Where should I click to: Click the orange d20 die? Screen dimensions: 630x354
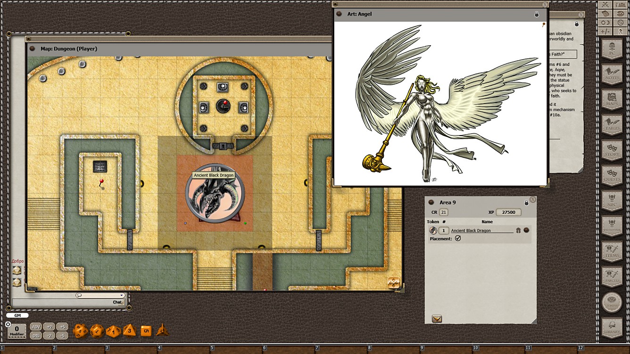79,331
